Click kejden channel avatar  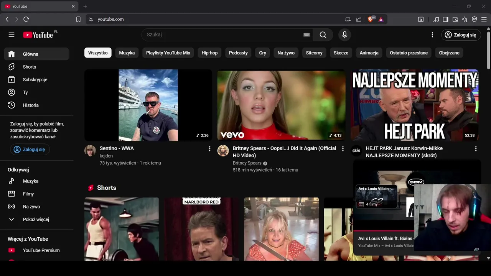click(90, 151)
